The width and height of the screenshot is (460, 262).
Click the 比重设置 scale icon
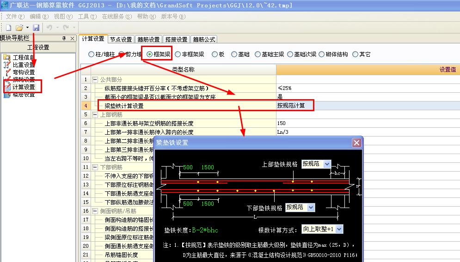coord(7,65)
